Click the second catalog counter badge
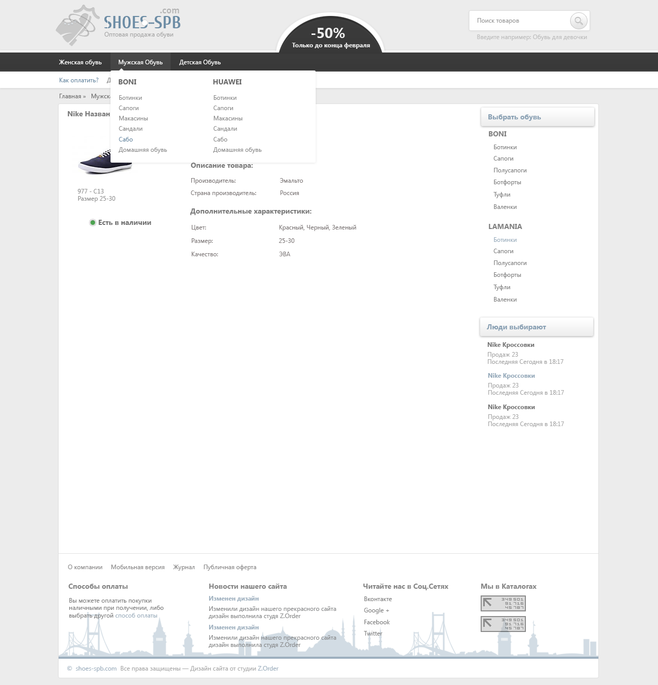Viewport: 658px width, 685px height. pos(503,624)
